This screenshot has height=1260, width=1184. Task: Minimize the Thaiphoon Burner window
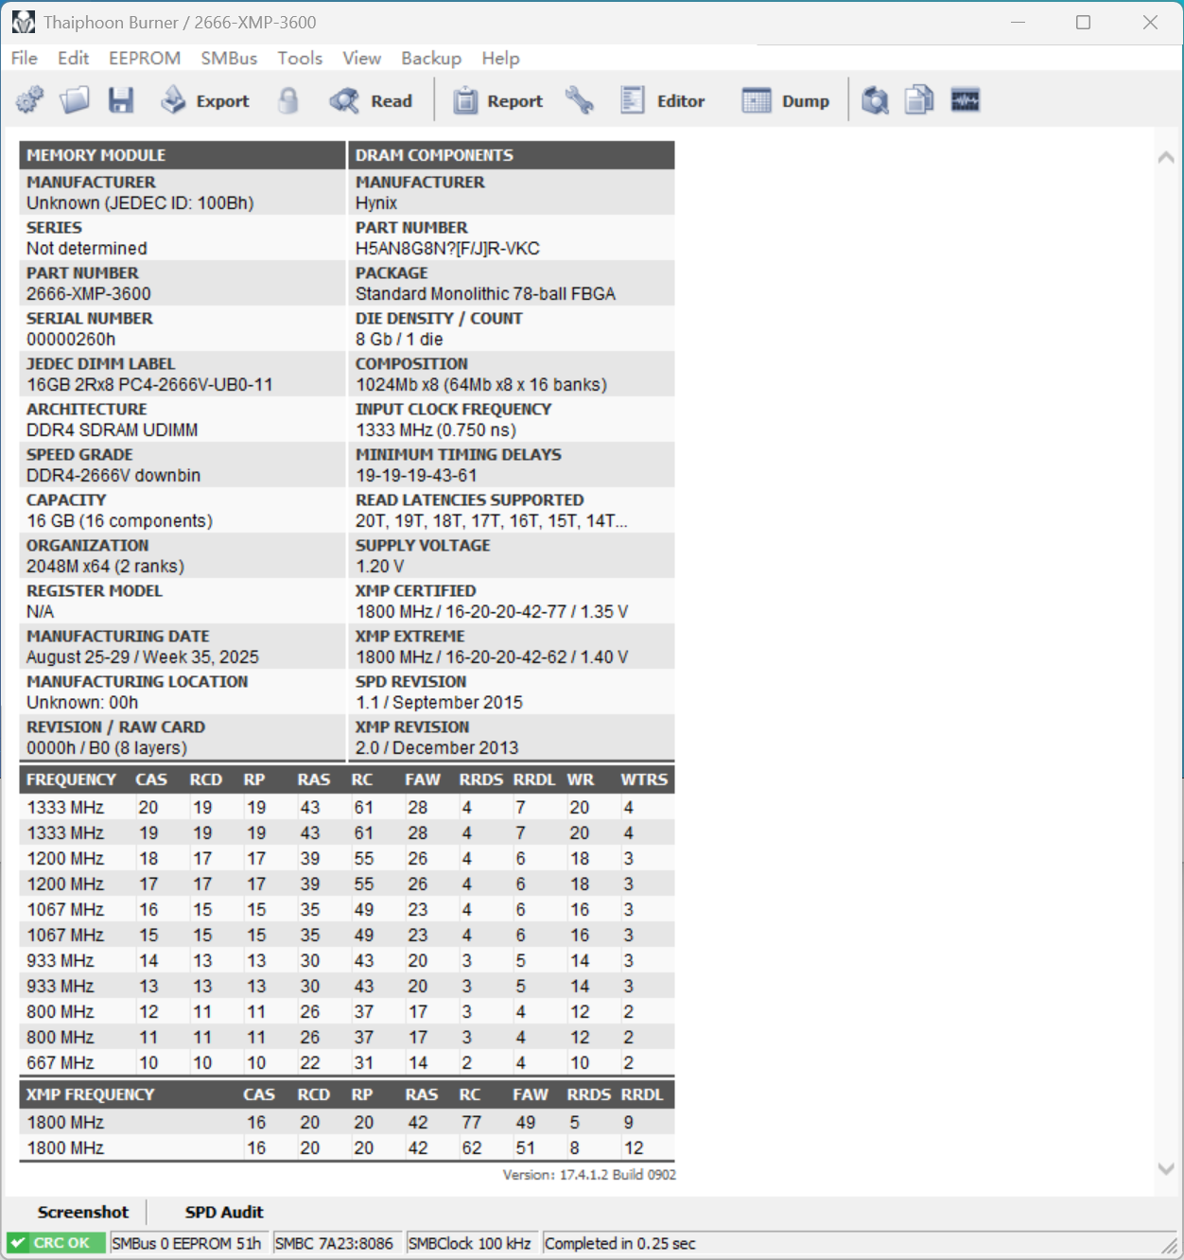pos(1018,22)
